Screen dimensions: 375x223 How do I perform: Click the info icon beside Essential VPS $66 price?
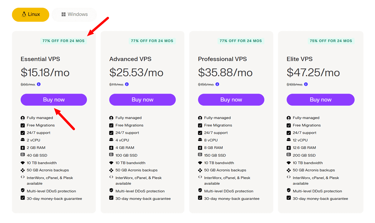tap(39, 84)
